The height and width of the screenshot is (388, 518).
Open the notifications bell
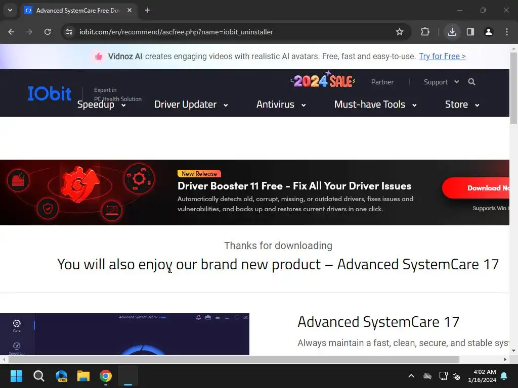(504, 376)
